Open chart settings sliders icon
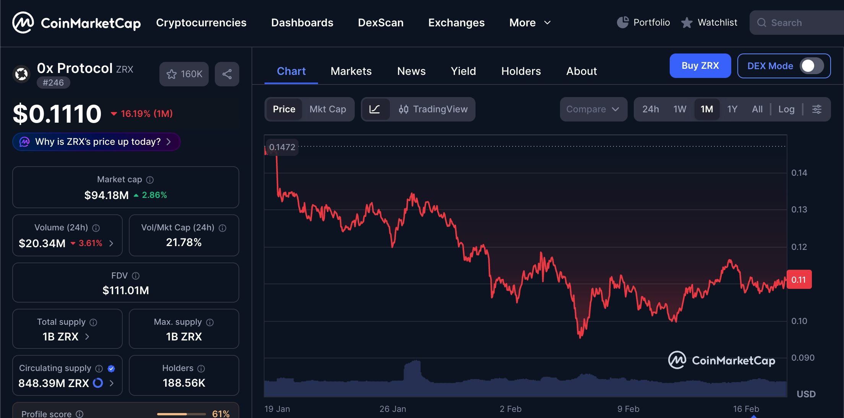Screen dimensions: 844x418 click(817, 109)
